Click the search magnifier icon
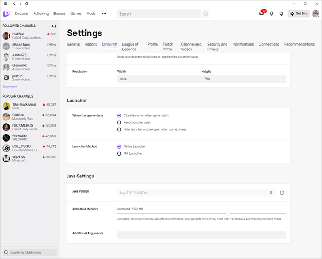Viewport: 322px width, 259px height. coord(205,14)
